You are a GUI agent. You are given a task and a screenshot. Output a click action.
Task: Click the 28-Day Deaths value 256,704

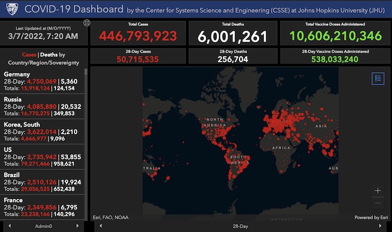pyautogui.click(x=233, y=59)
